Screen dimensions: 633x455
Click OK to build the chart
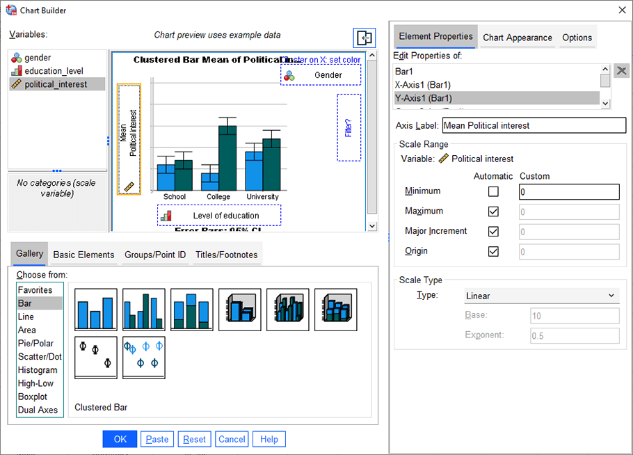pos(119,439)
